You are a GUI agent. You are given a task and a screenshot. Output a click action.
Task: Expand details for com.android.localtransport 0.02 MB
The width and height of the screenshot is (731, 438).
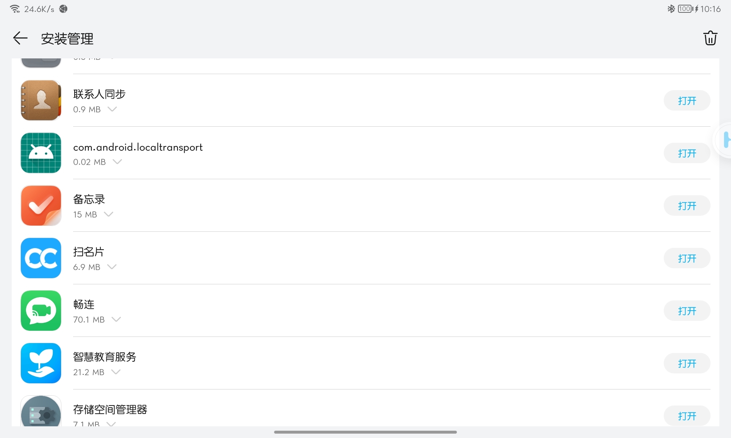117,162
